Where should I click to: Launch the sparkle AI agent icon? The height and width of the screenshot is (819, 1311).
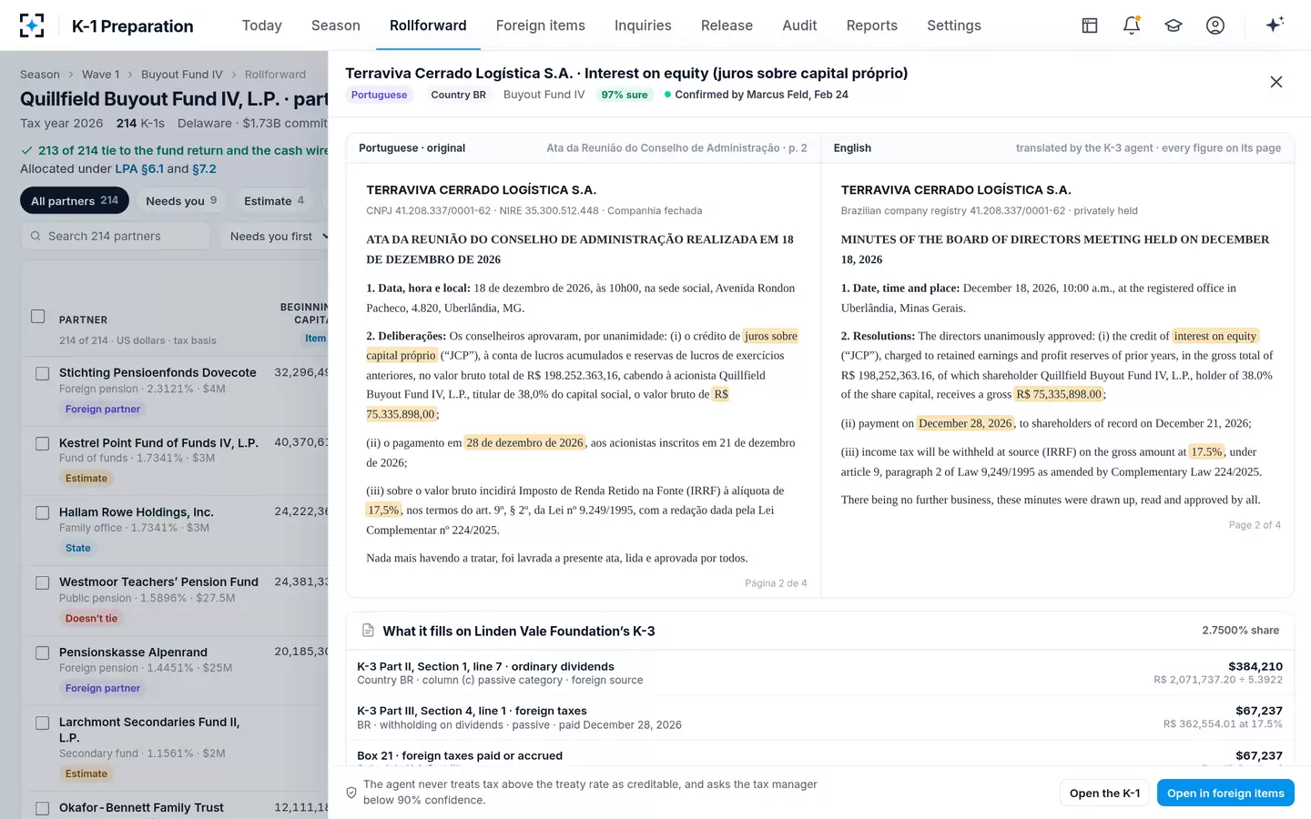(1275, 25)
